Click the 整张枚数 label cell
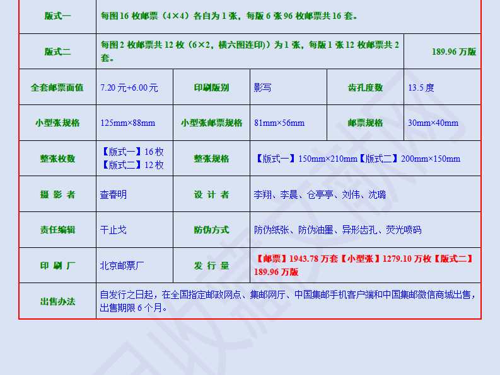Screen dimensions: 500x375 (x=57, y=159)
